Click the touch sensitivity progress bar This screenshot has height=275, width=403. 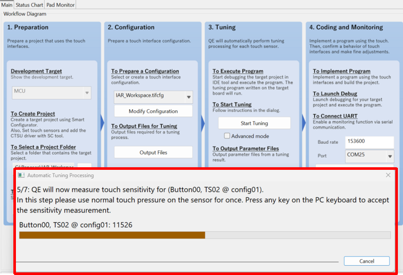pyautogui.click(x=204, y=235)
